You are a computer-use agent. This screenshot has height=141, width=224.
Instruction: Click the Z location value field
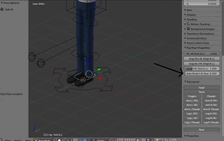click(x=202, y=4)
